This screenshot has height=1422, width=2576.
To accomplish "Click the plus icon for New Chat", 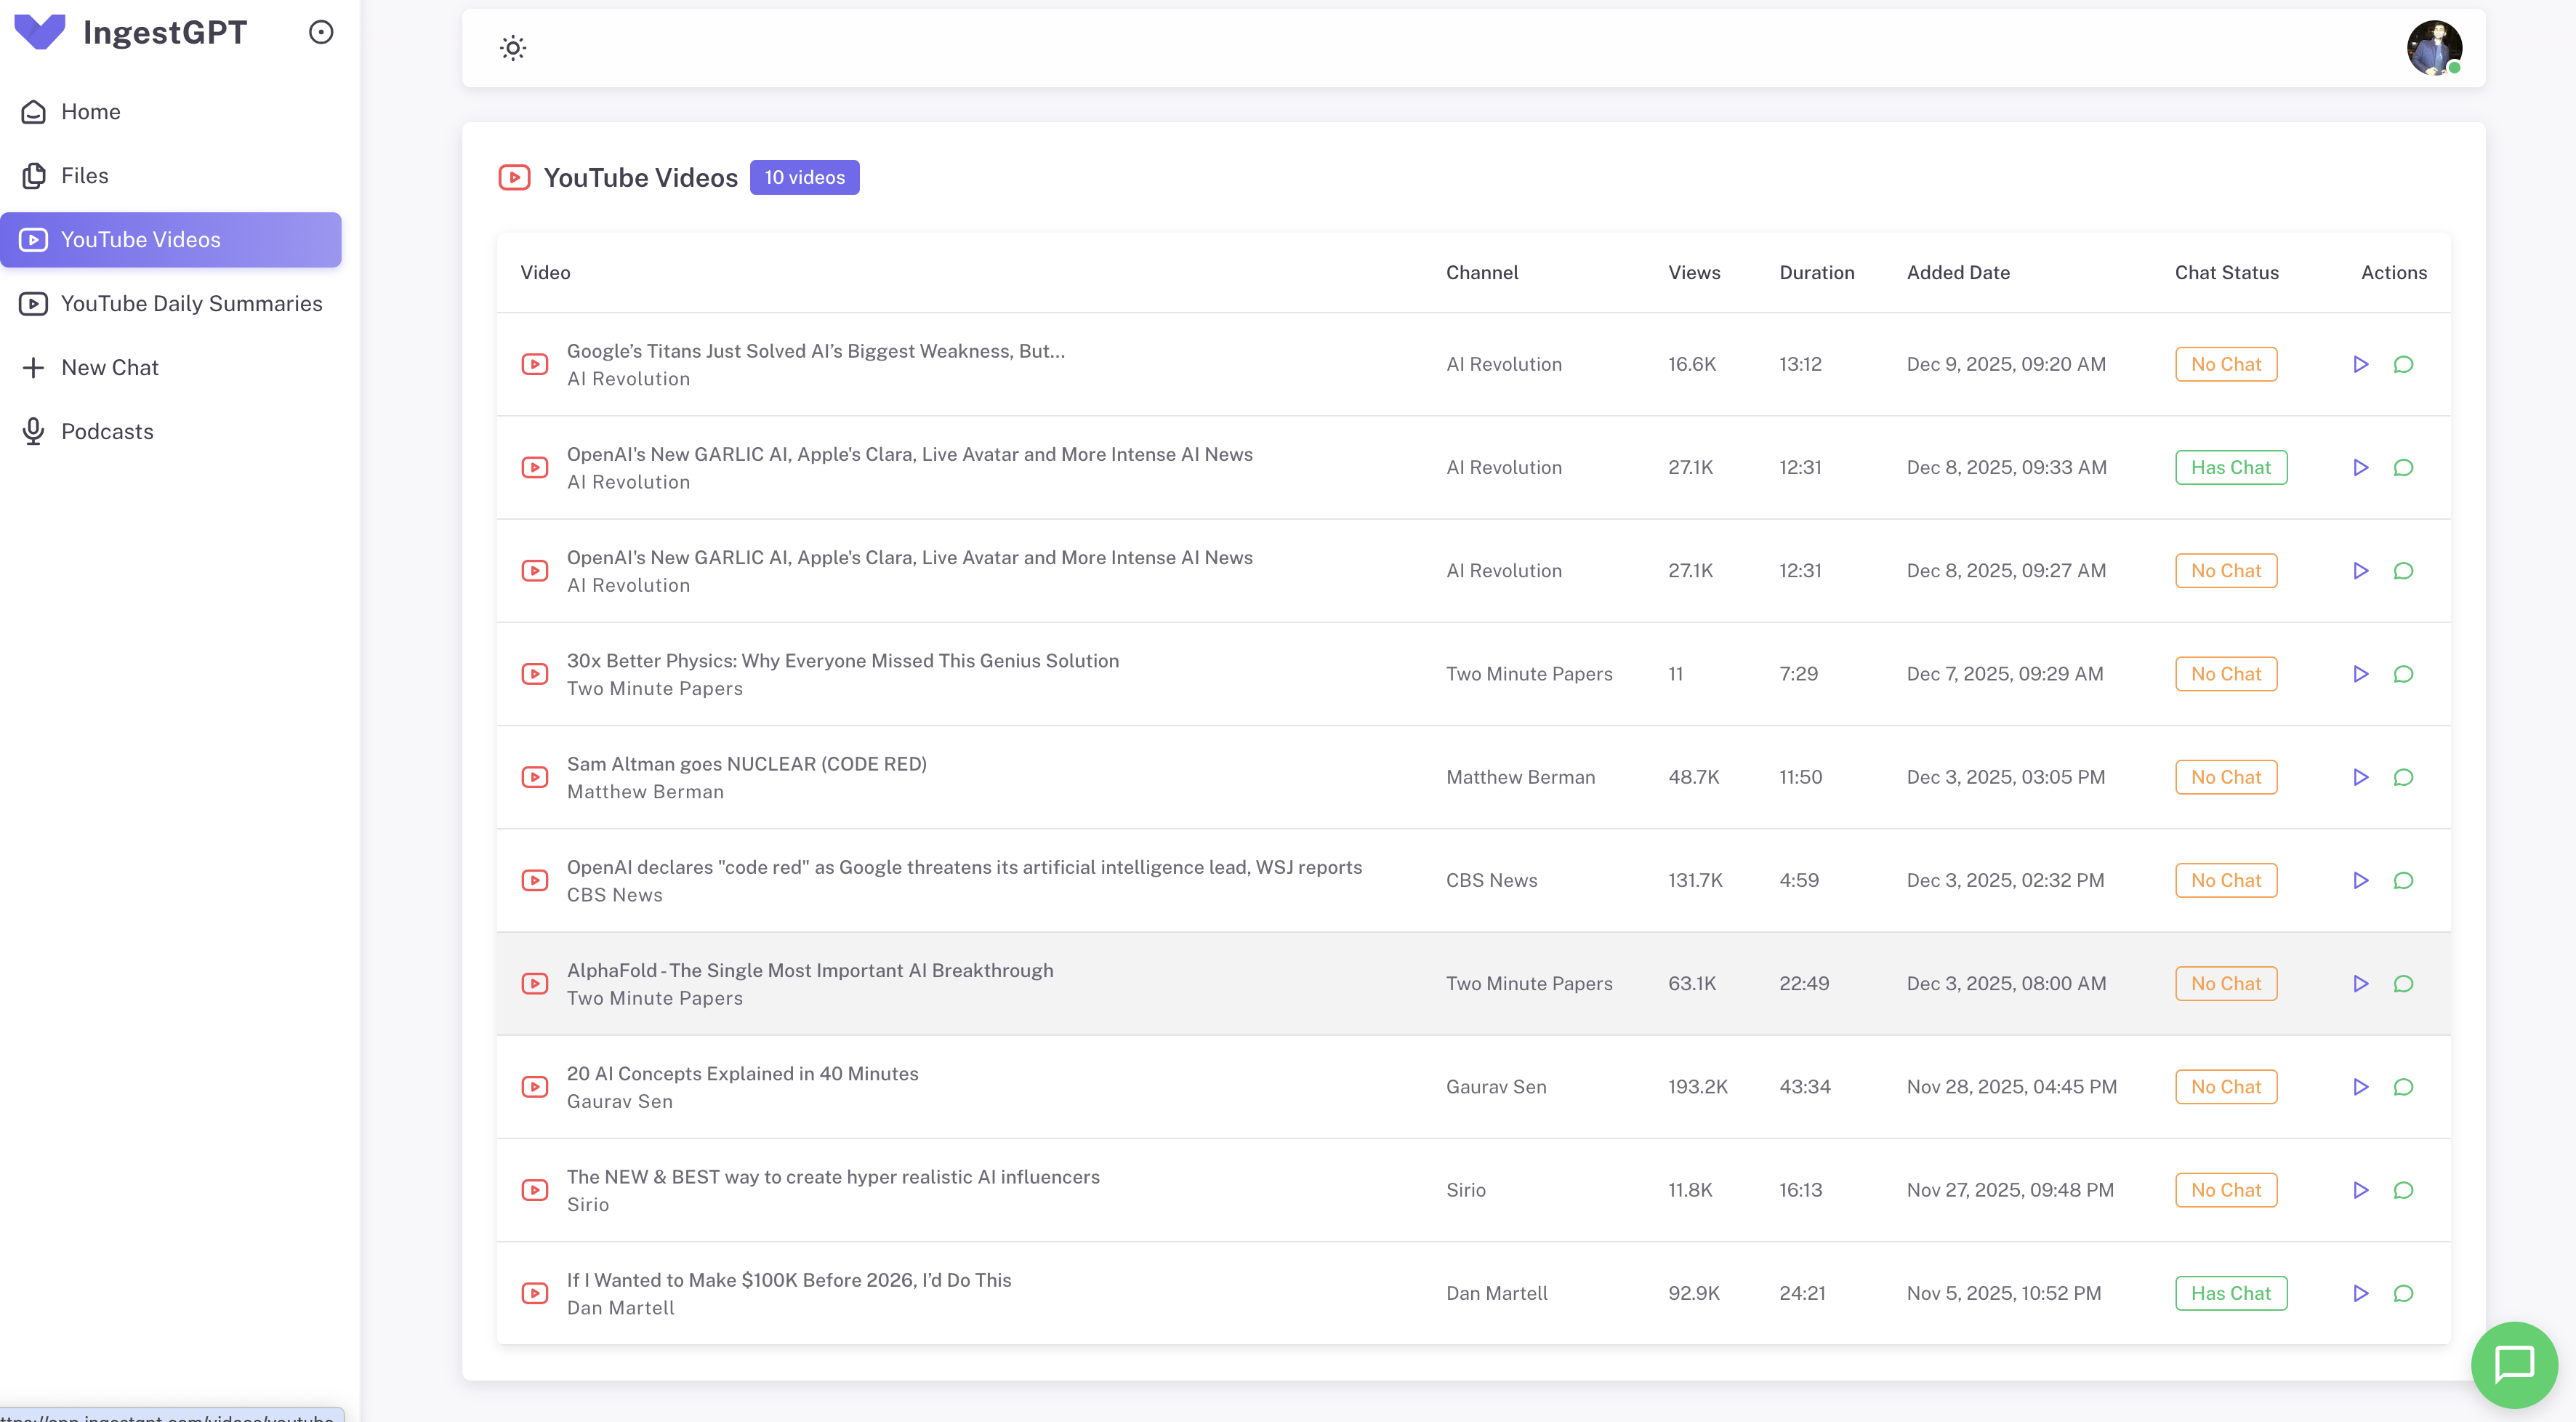I will tap(33, 367).
